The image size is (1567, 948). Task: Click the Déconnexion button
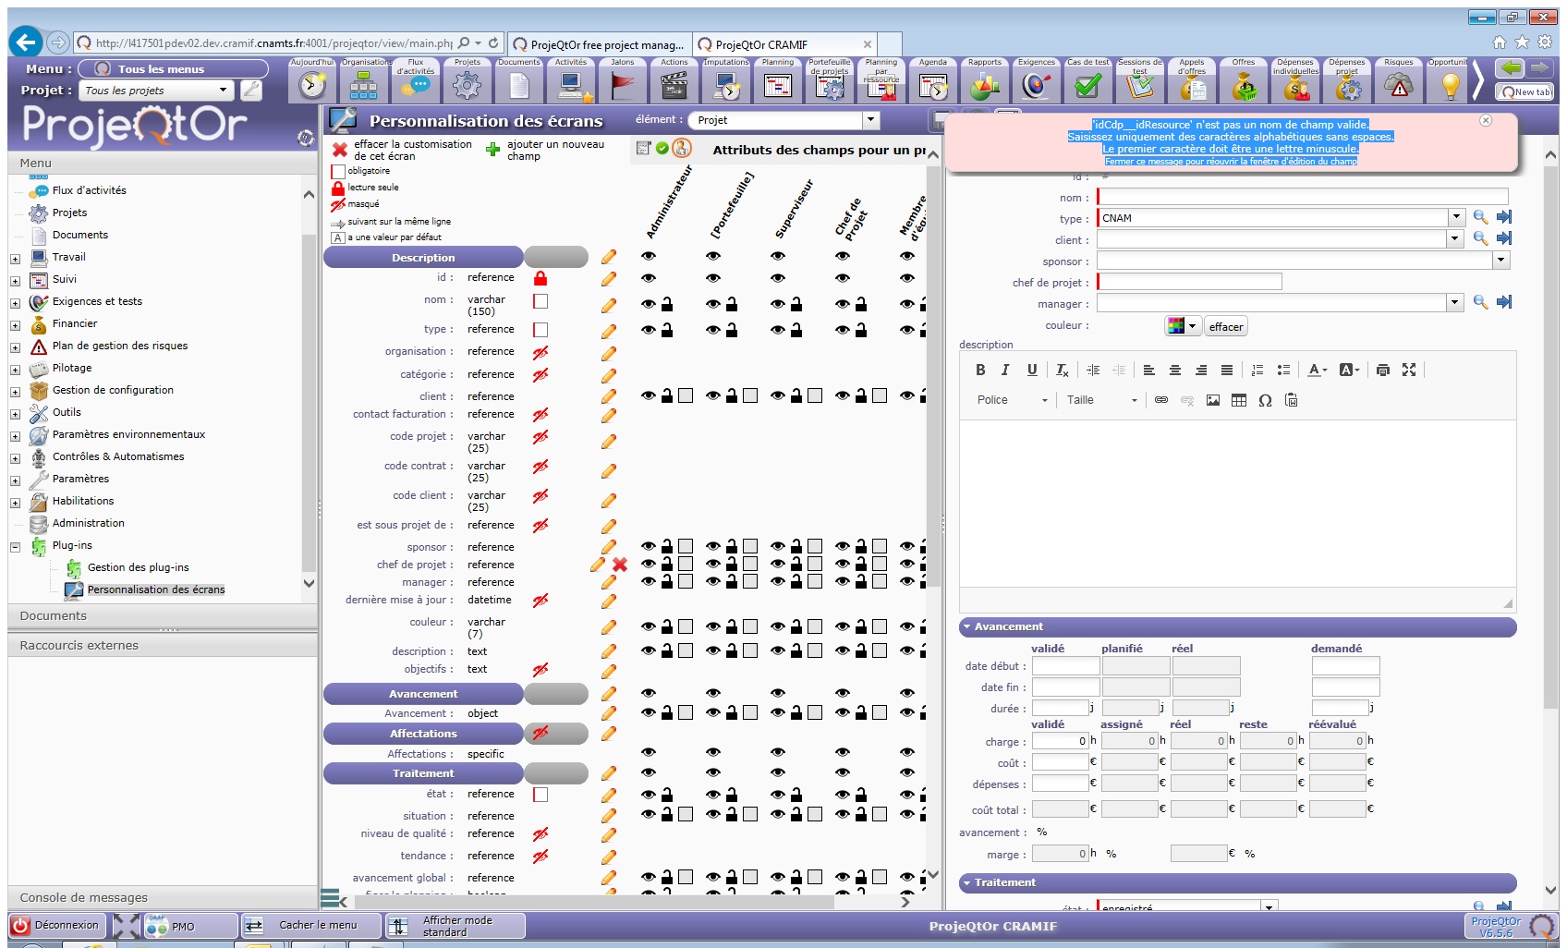tap(55, 925)
